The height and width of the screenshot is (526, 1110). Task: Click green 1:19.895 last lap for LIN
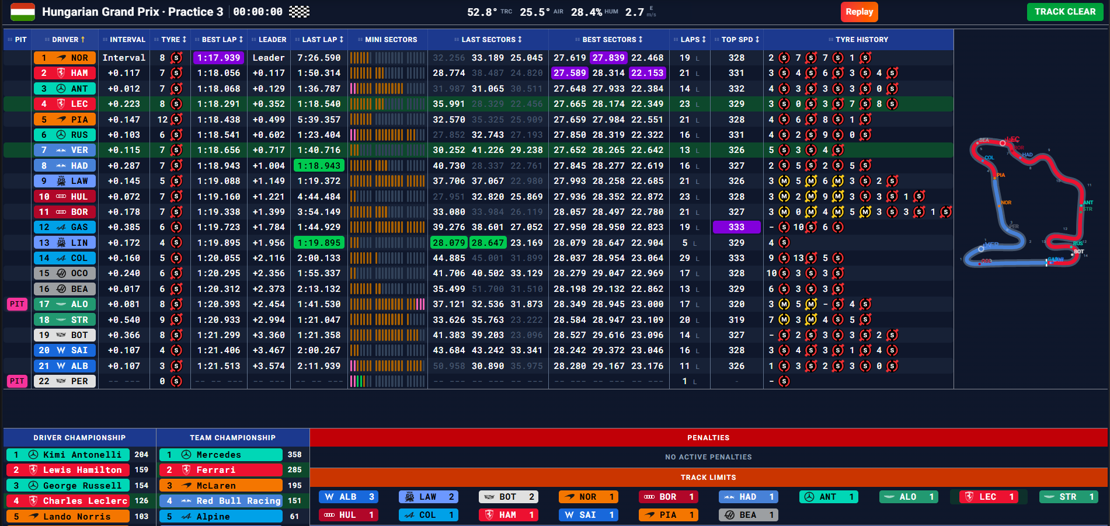pos(319,243)
